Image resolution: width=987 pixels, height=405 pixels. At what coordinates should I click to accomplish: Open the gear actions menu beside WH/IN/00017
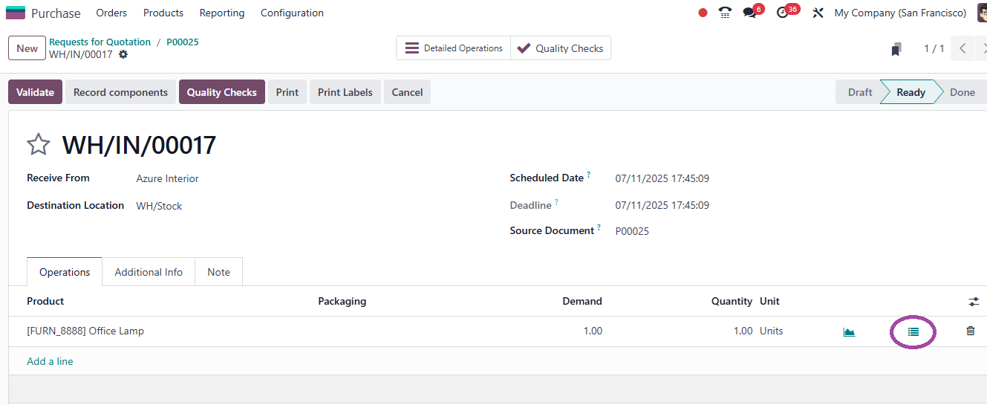[x=123, y=54]
